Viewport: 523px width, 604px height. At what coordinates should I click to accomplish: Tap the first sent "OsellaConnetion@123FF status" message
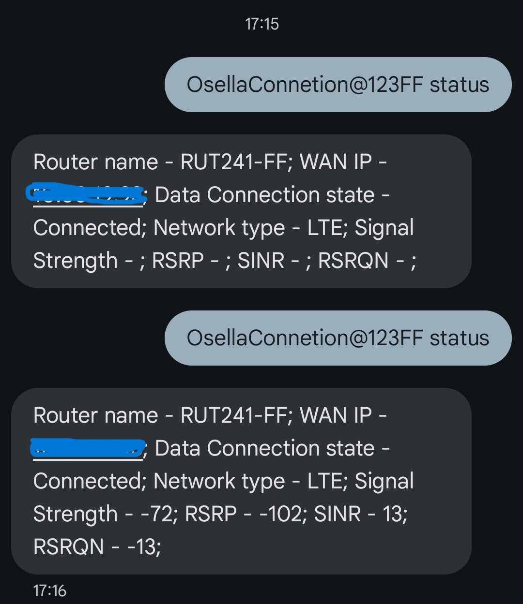coord(338,85)
